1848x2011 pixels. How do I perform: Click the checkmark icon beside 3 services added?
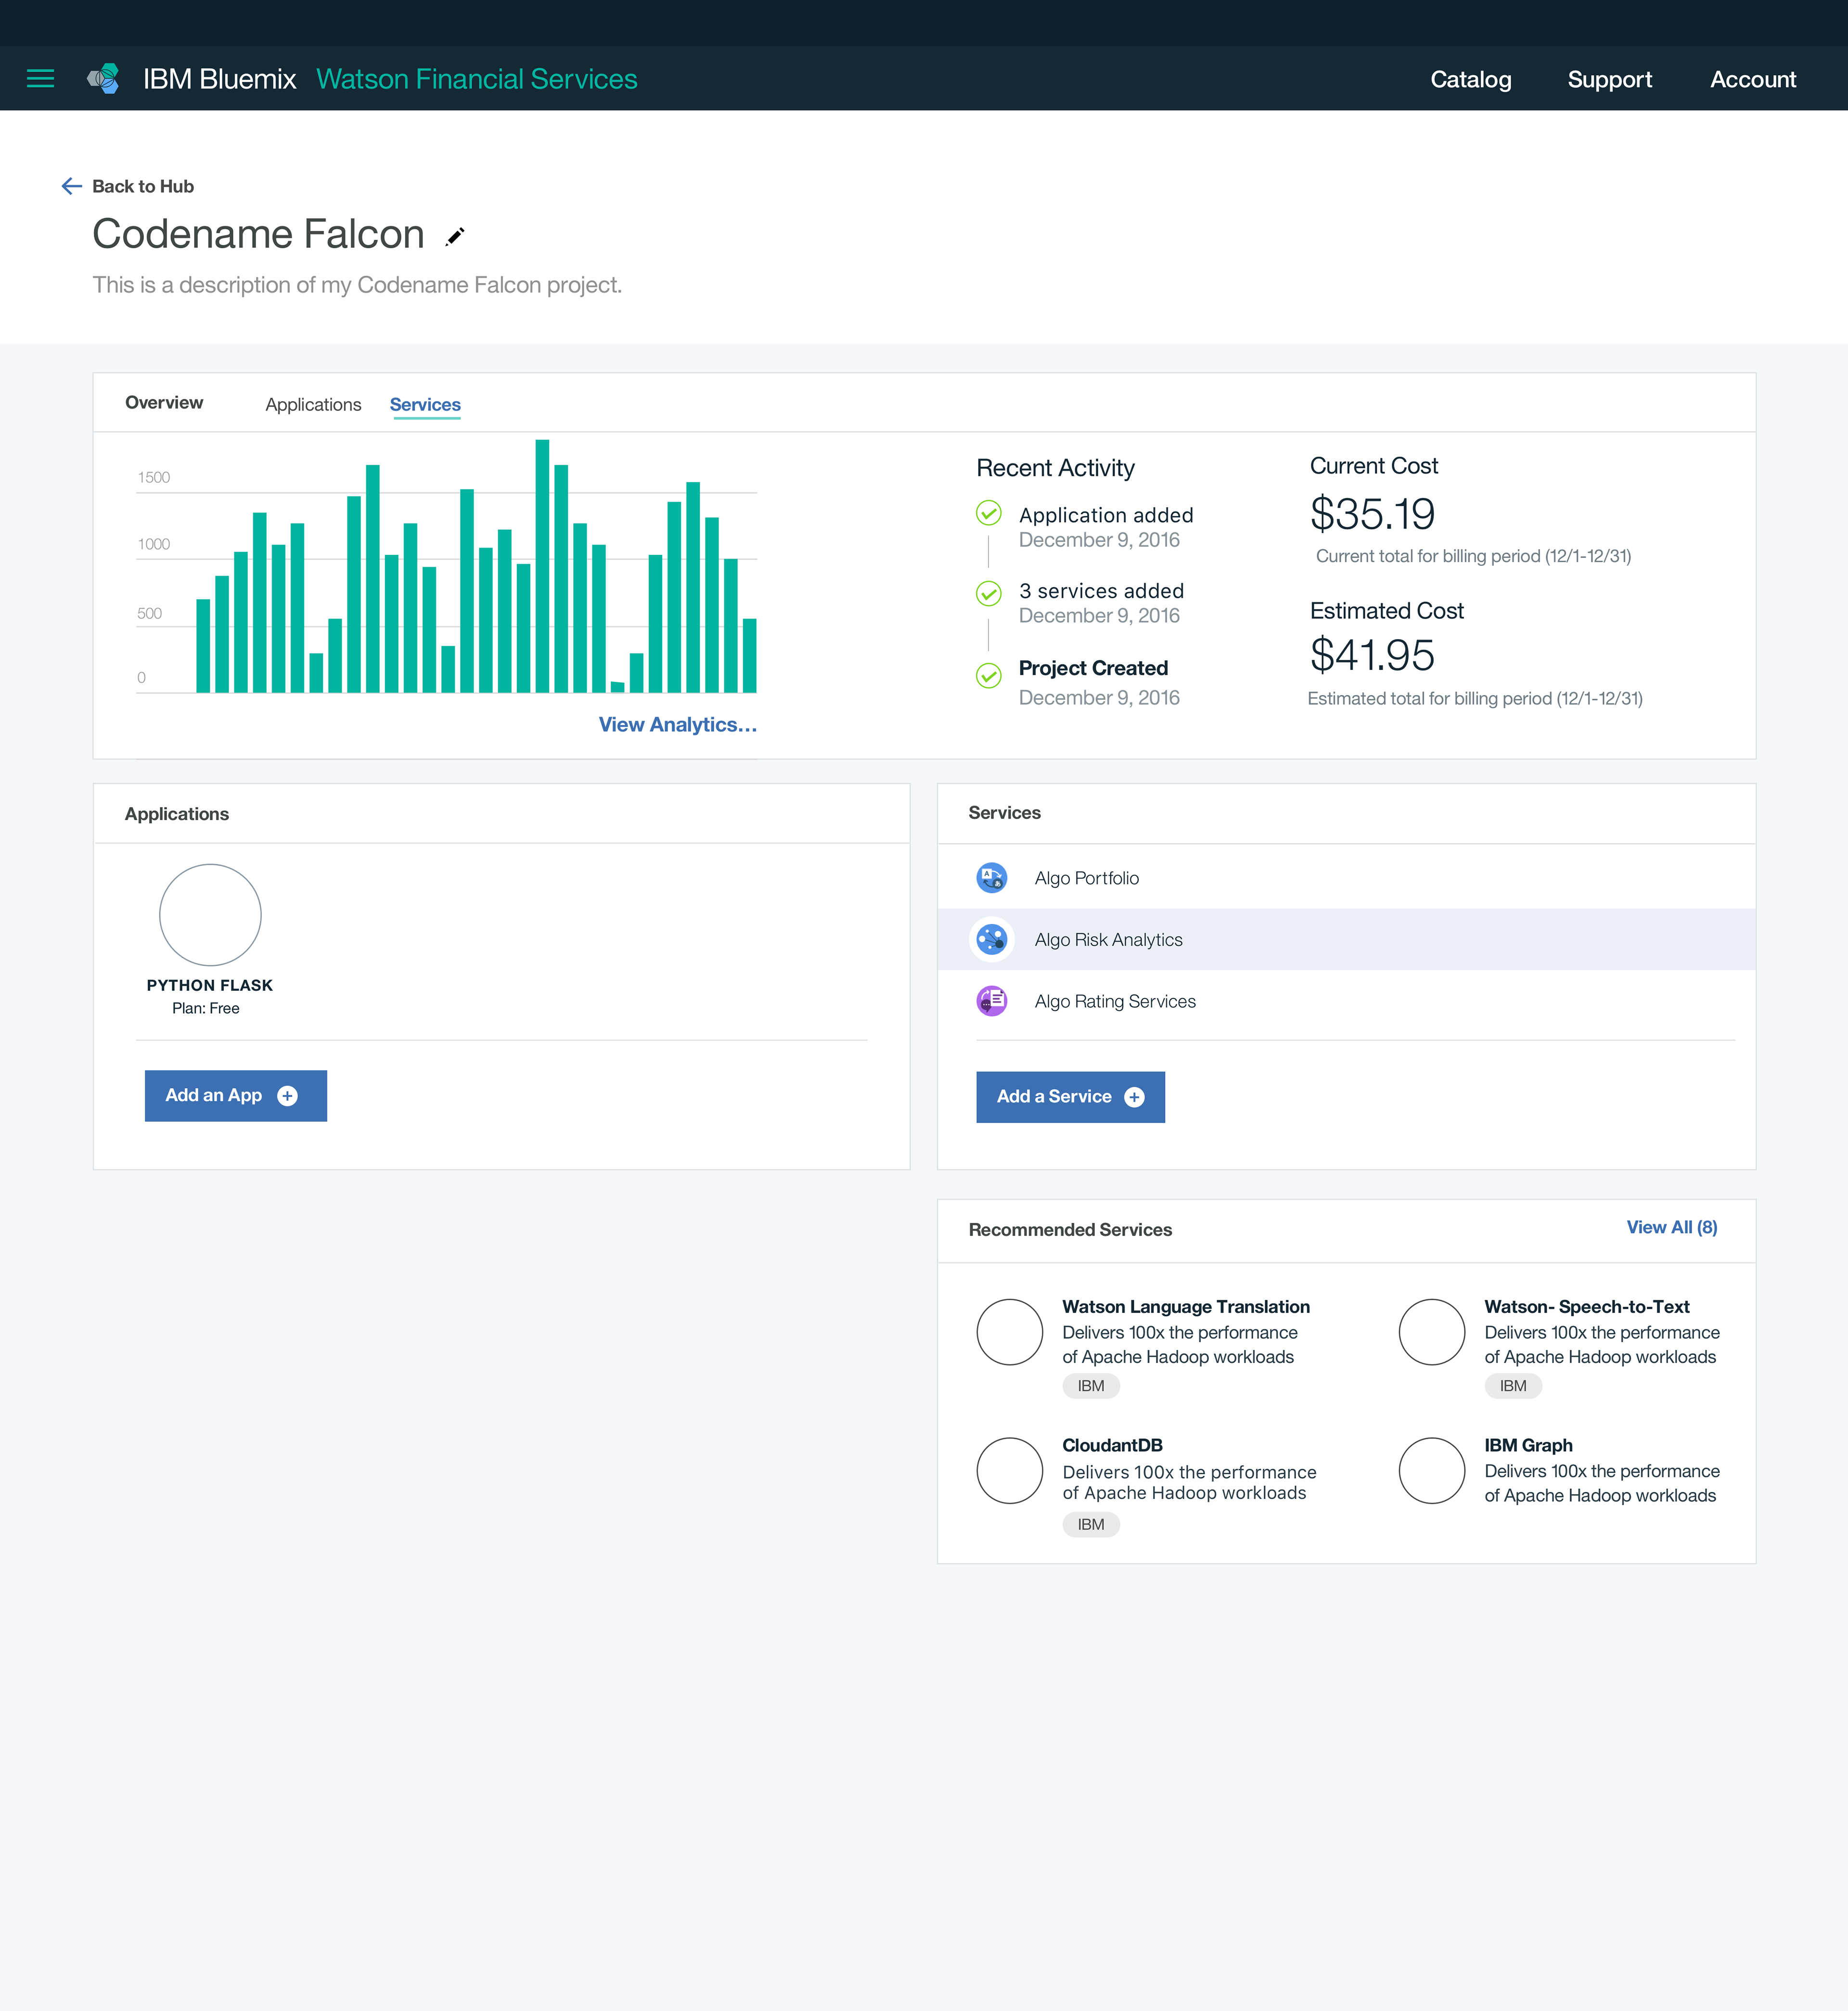(988, 593)
